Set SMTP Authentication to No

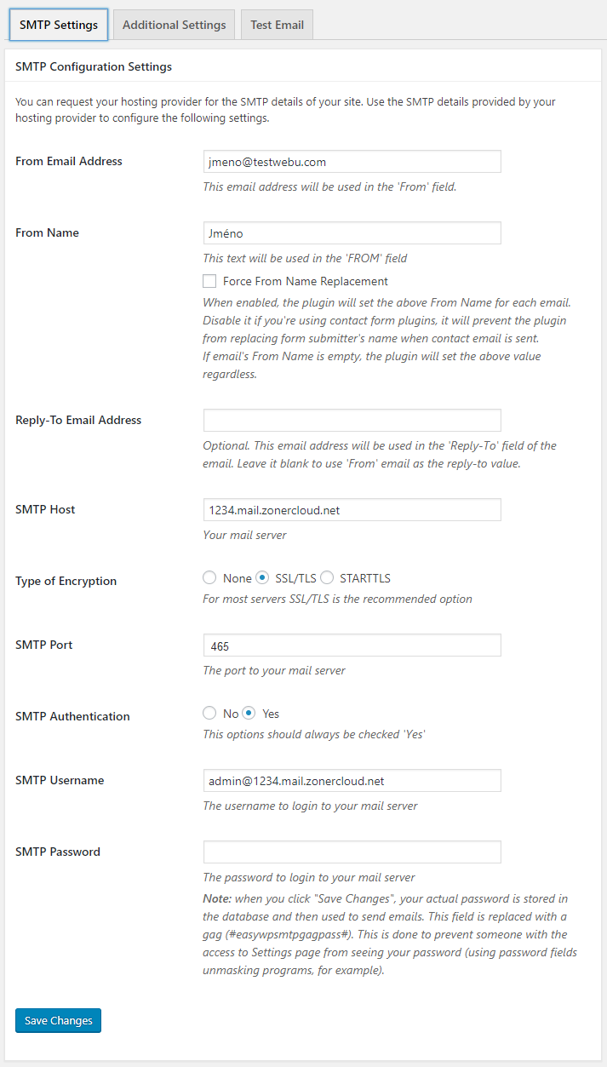[209, 714]
